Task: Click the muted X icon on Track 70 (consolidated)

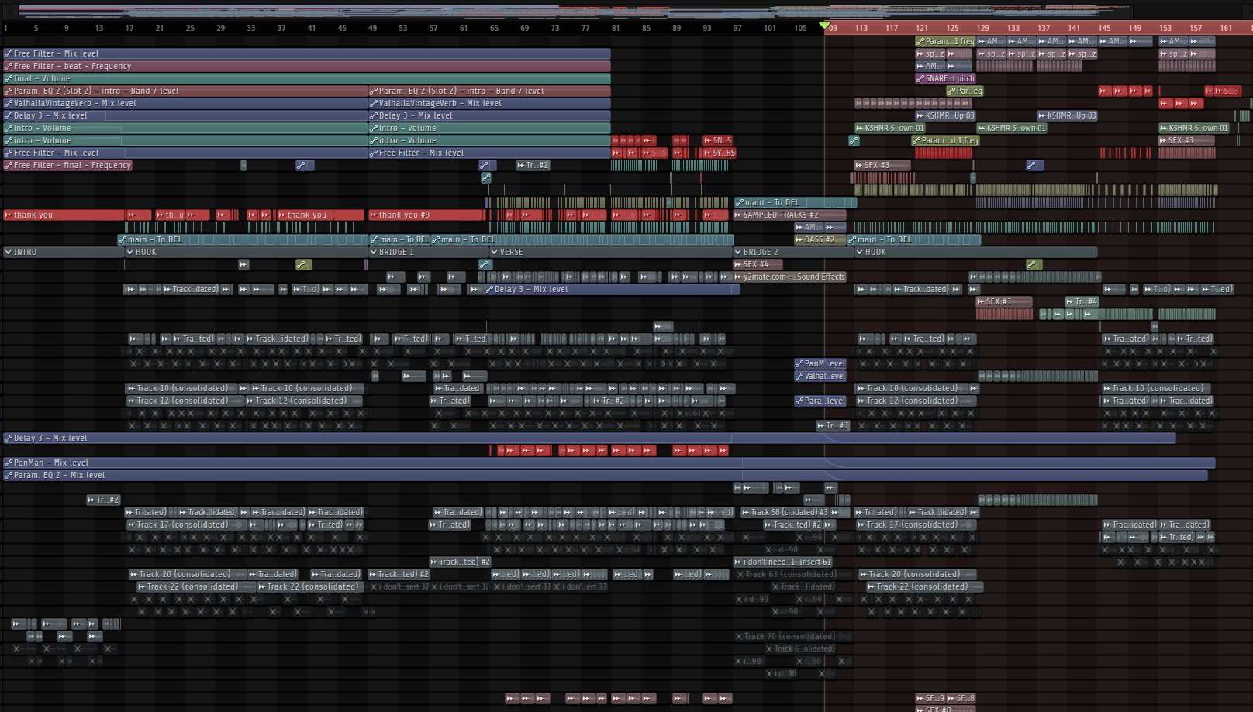Action: (x=739, y=636)
